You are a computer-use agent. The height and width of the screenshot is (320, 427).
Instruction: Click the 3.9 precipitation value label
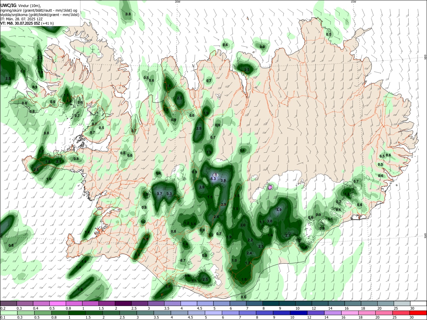click(x=279, y=210)
